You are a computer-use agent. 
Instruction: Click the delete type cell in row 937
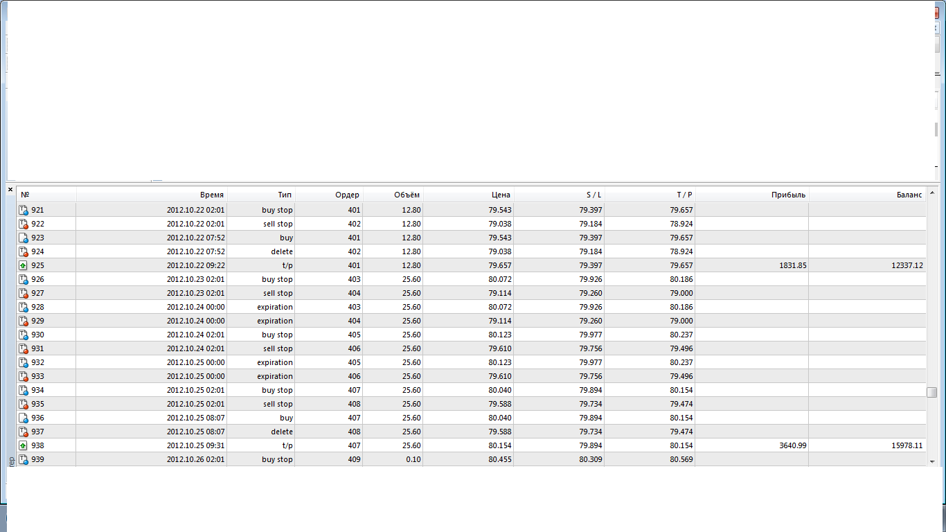(x=261, y=432)
